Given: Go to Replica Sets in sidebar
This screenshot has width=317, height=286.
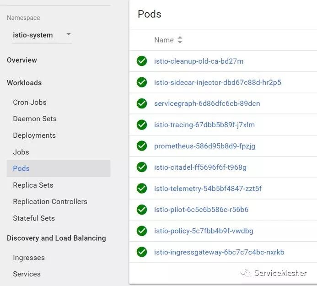Looking at the screenshot, I should tap(33, 185).
